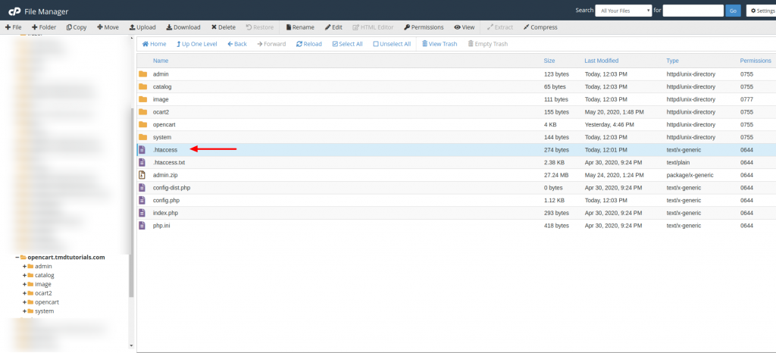The height and width of the screenshot is (353, 776).
Task: Check the Select All checkbox
Action: tap(334, 44)
